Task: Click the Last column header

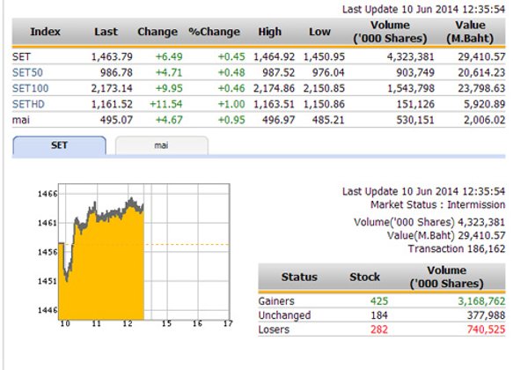Action: coord(106,32)
